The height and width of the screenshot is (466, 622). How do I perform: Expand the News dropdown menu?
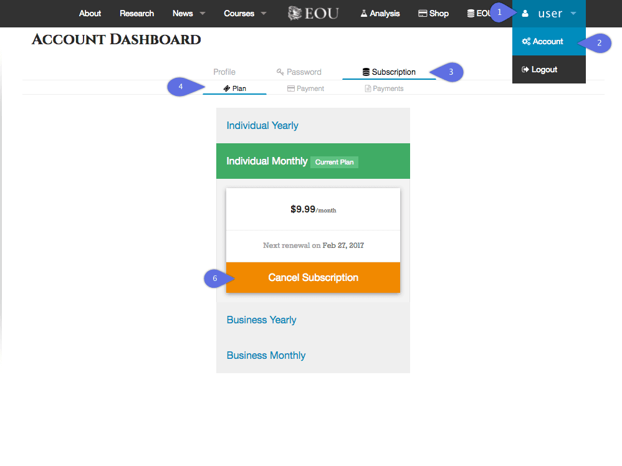tap(189, 14)
